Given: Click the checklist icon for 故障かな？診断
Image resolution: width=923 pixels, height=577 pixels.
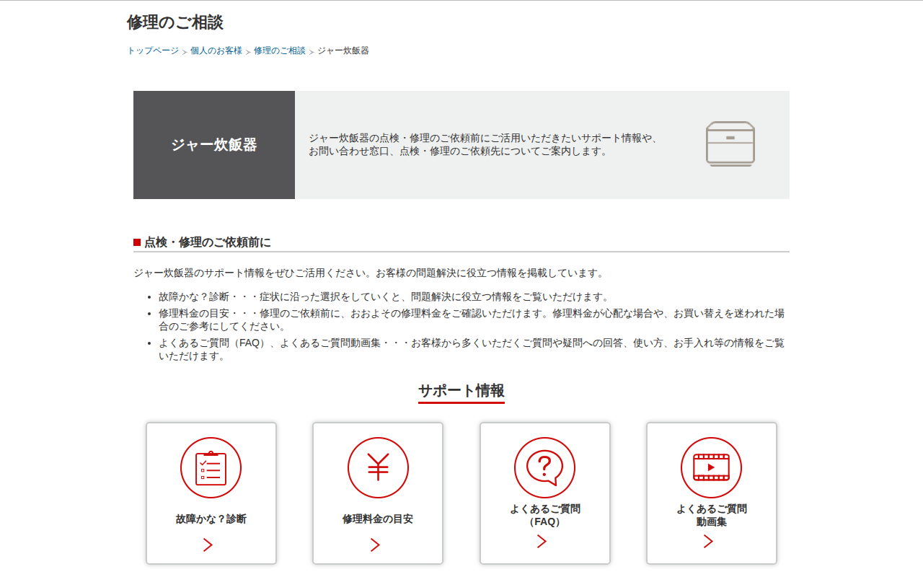Looking at the screenshot, I should (x=211, y=467).
